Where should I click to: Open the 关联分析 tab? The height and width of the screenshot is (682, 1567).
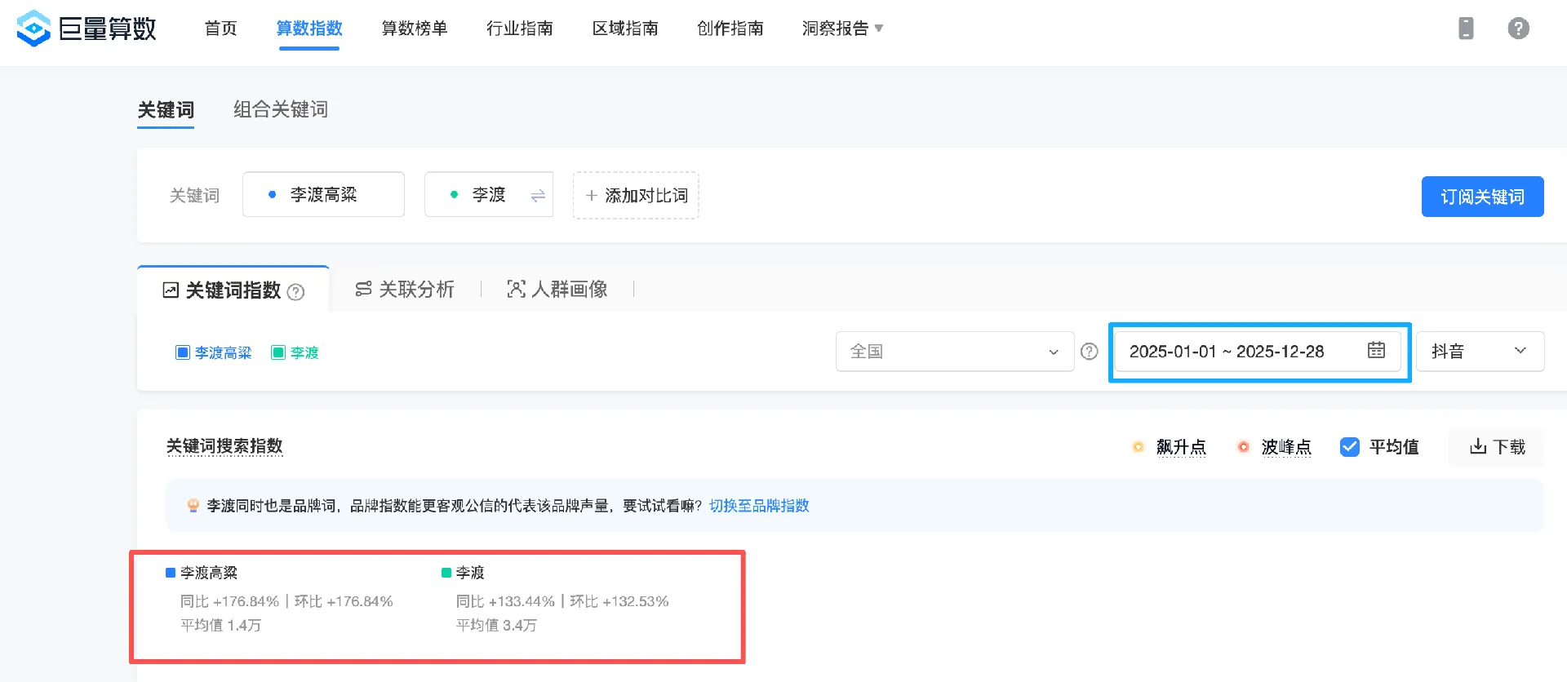(405, 290)
